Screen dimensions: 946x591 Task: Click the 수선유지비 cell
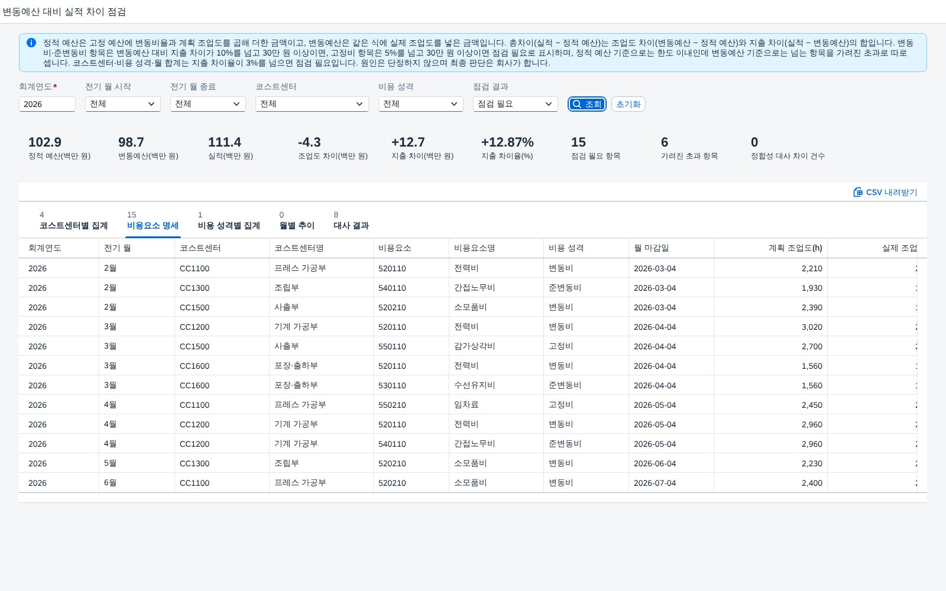(x=497, y=385)
